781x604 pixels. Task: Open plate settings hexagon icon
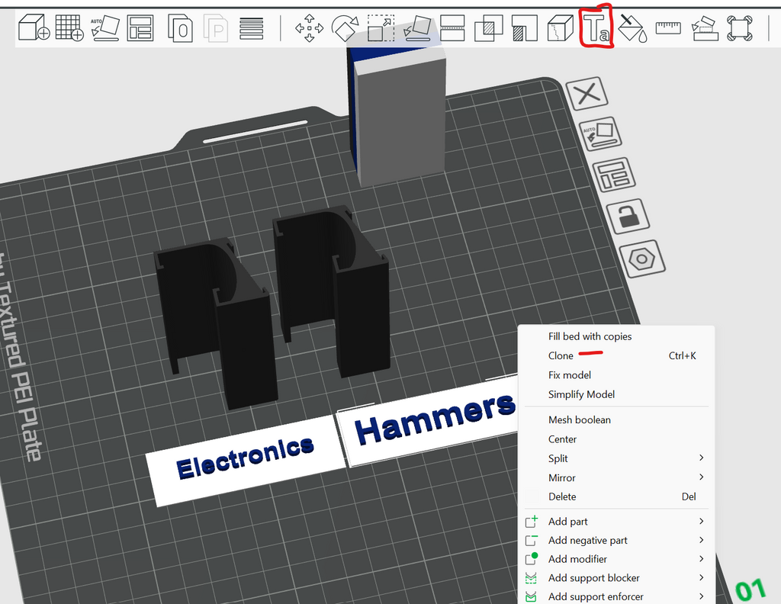(x=642, y=259)
